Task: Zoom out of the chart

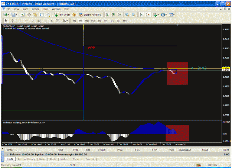Action: pyautogui.click(x=133, y=14)
